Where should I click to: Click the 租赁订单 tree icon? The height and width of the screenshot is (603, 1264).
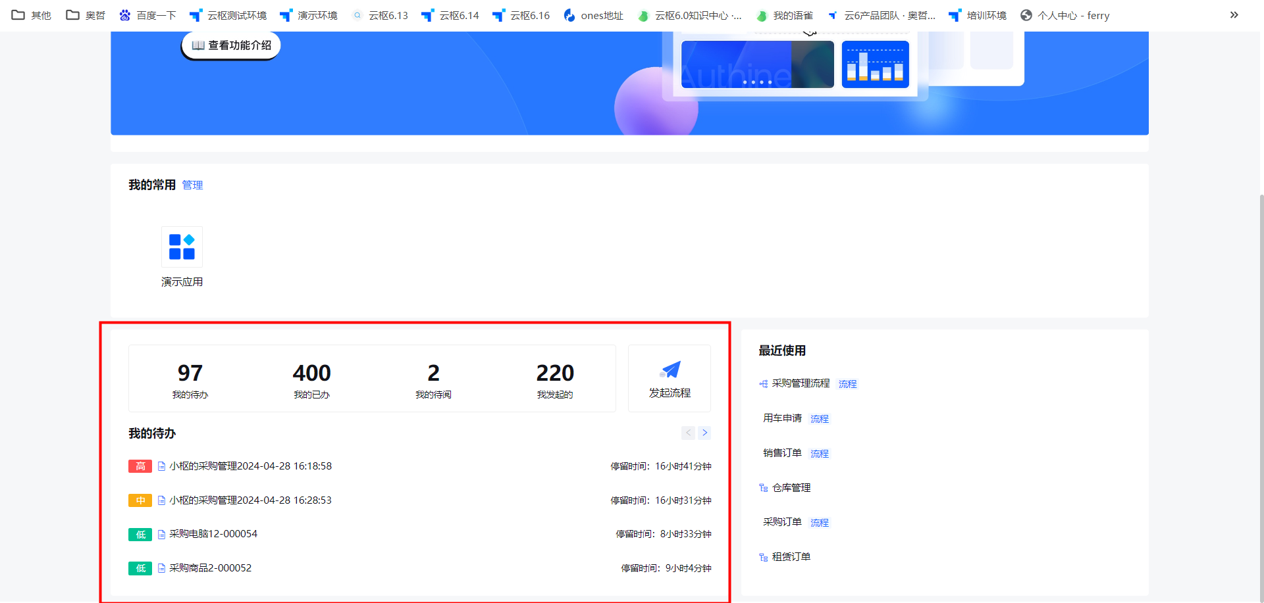[x=763, y=557]
